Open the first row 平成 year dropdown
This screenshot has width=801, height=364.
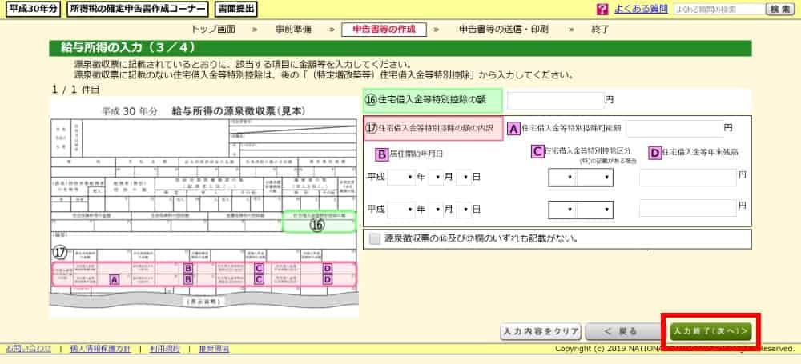coord(400,177)
